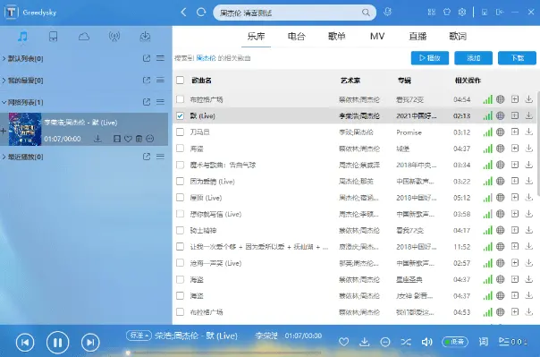Open more options on sidebar track
This screenshot has width=540, height=357.
coord(150,139)
